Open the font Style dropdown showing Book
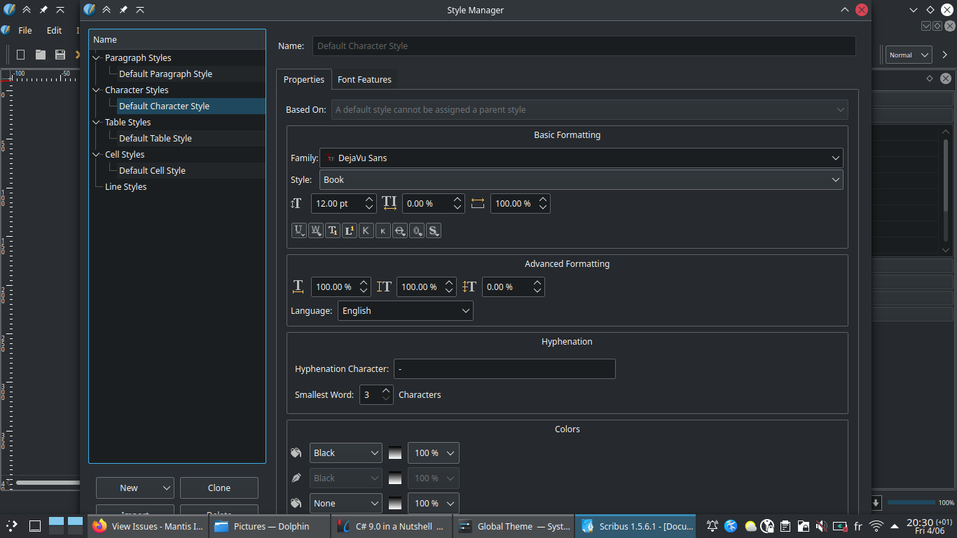Viewport: 957px width, 538px height. (x=581, y=180)
